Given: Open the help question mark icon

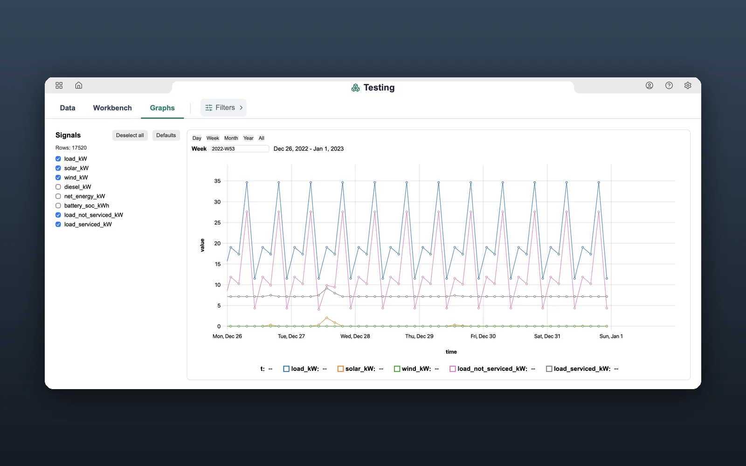Looking at the screenshot, I should [669, 85].
